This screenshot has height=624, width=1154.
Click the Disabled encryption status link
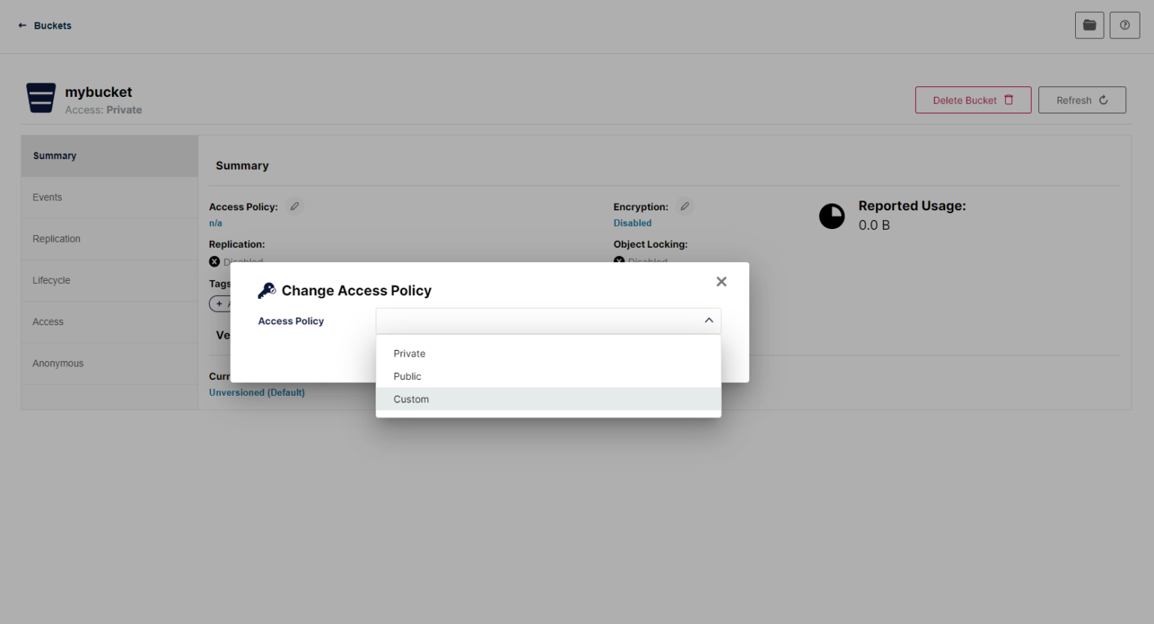[x=632, y=223]
